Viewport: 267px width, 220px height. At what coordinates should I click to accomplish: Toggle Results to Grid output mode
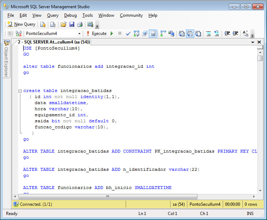(190, 34)
